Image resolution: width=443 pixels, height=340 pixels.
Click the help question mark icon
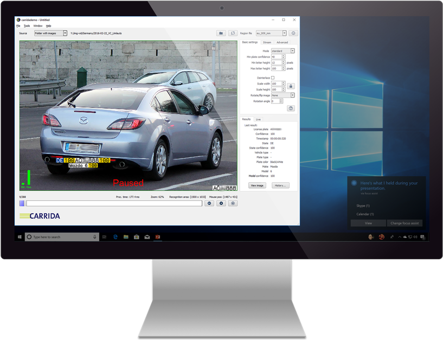point(291,107)
